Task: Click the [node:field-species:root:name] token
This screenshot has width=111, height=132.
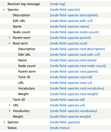Action: 73,60
